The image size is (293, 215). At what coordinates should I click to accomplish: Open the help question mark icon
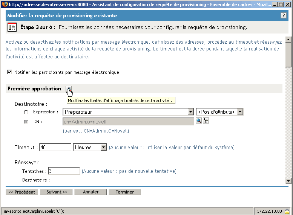tap(284, 16)
